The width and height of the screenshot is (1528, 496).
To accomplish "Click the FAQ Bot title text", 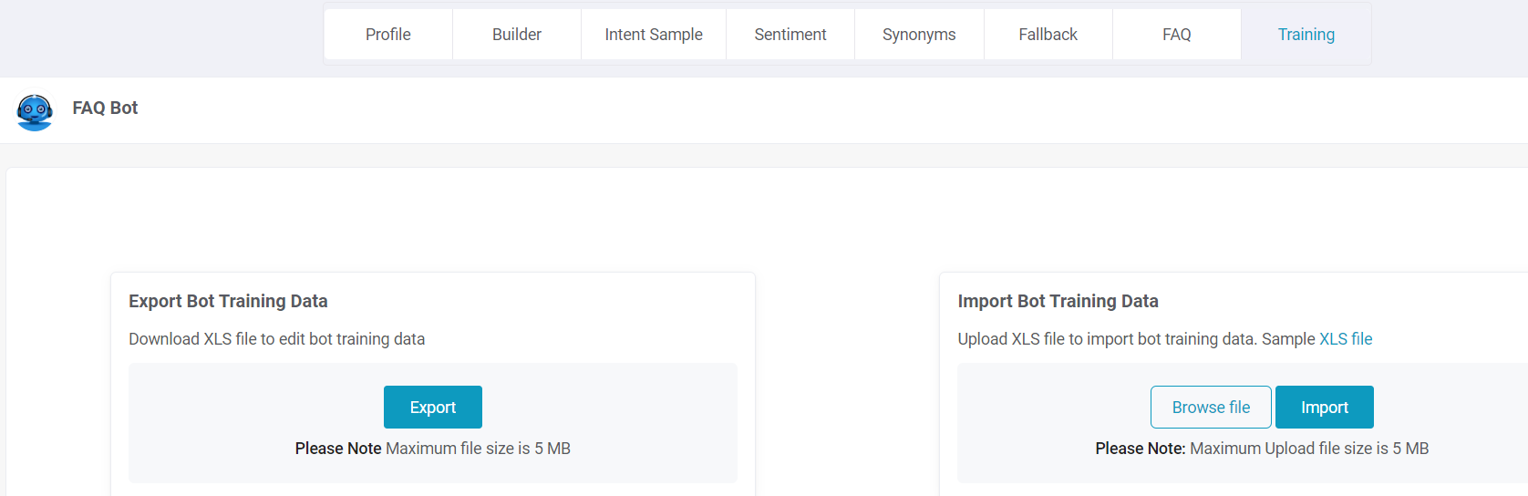I will coord(105,108).
